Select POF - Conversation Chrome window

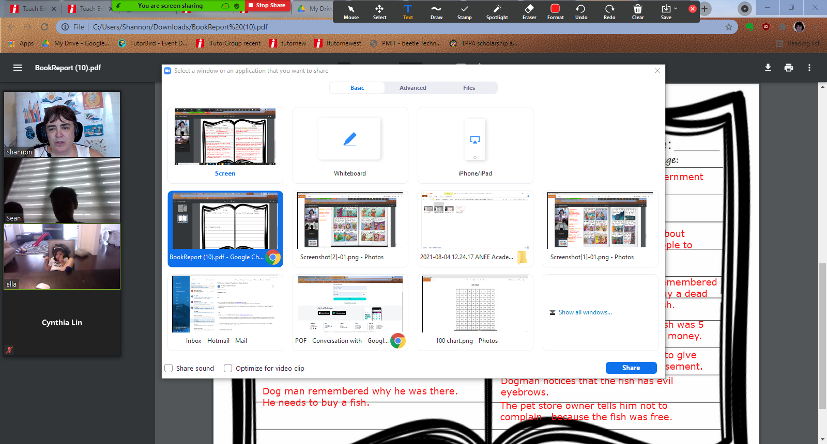pyautogui.click(x=350, y=312)
